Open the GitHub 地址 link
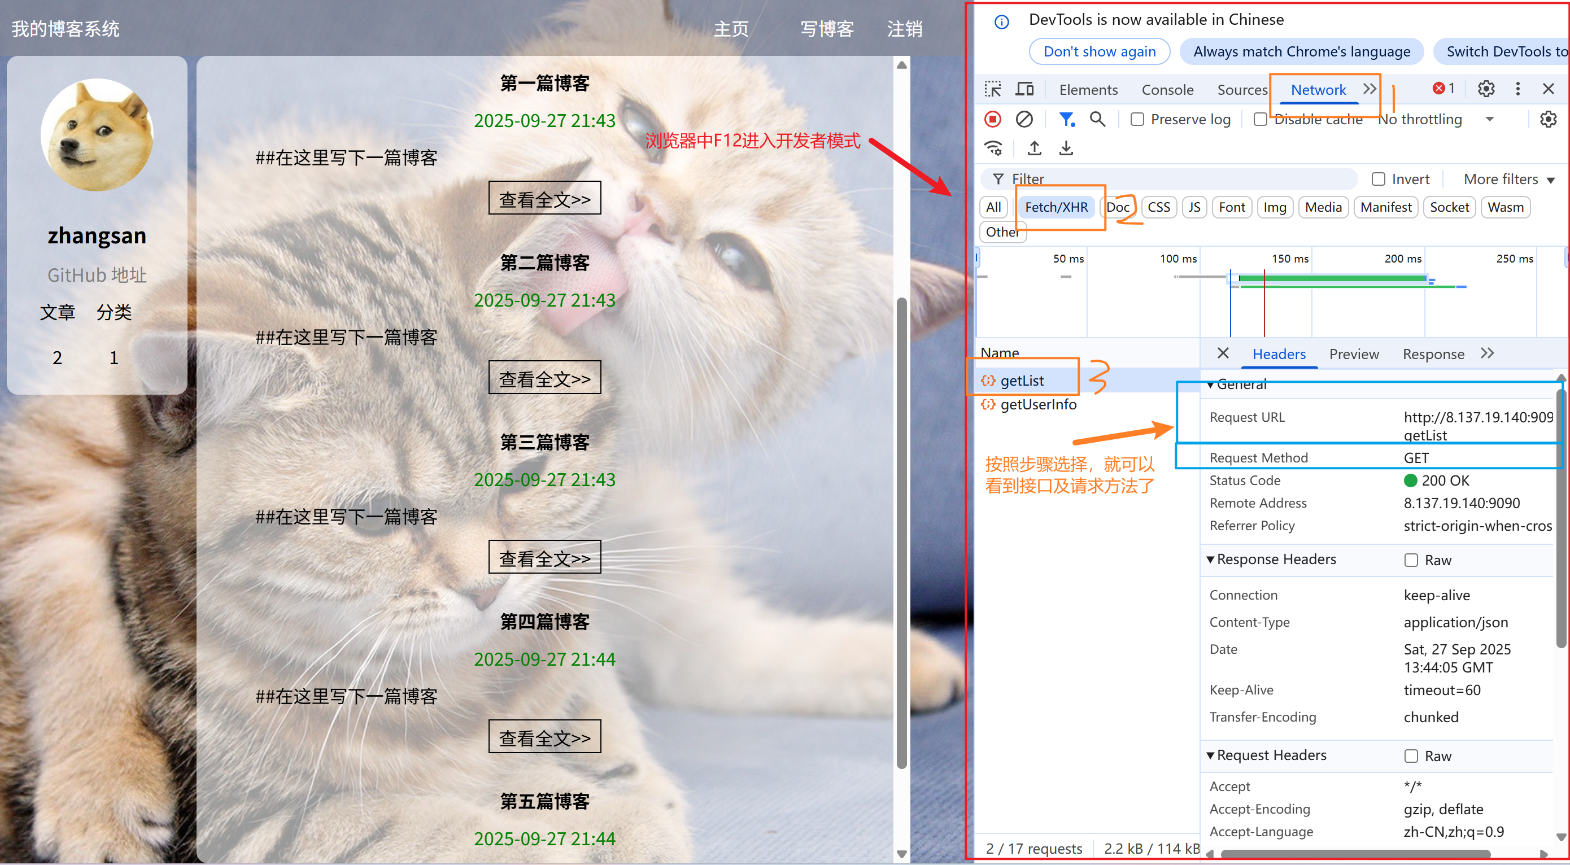This screenshot has height=865, width=1570. tap(97, 276)
